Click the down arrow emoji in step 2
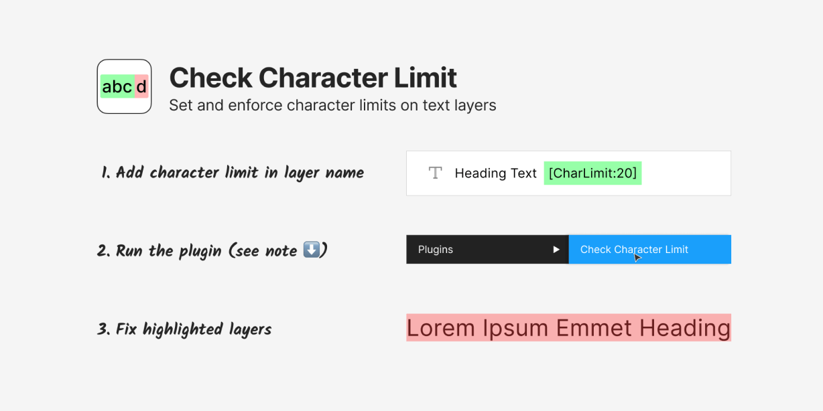The width and height of the screenshot is (823, 411). (x=312, y=250)
